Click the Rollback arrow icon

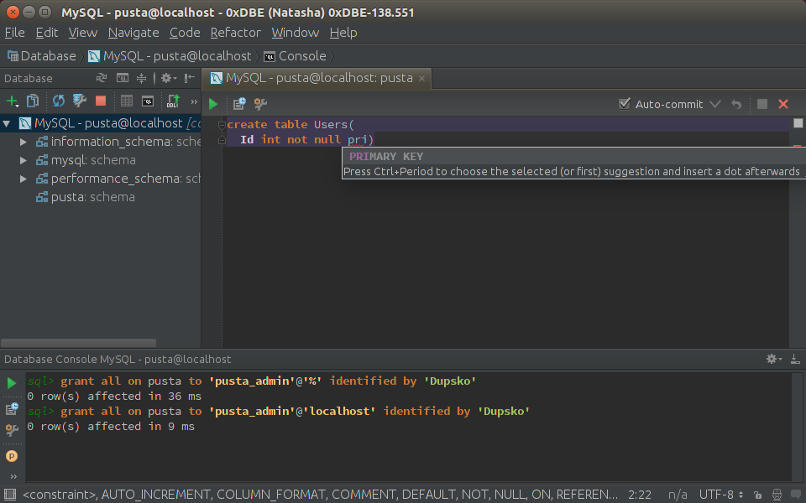pos(736,104)
